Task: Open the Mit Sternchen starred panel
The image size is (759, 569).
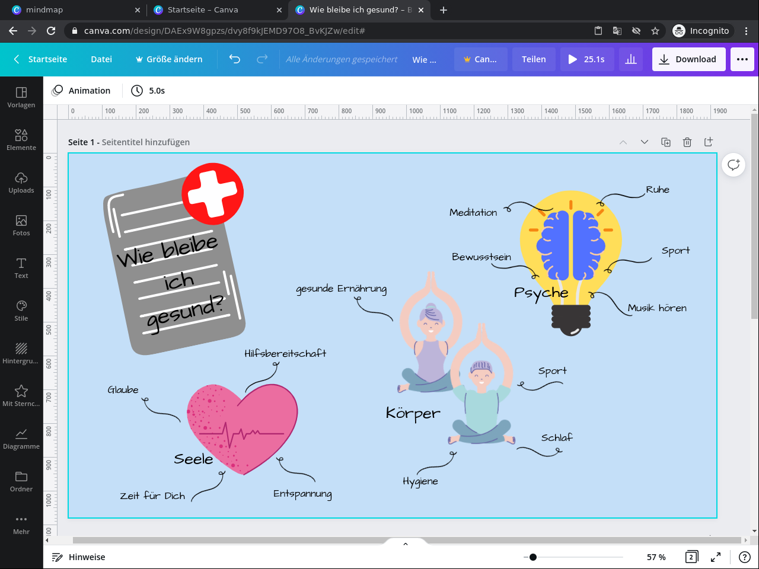Action: (21, 396)
